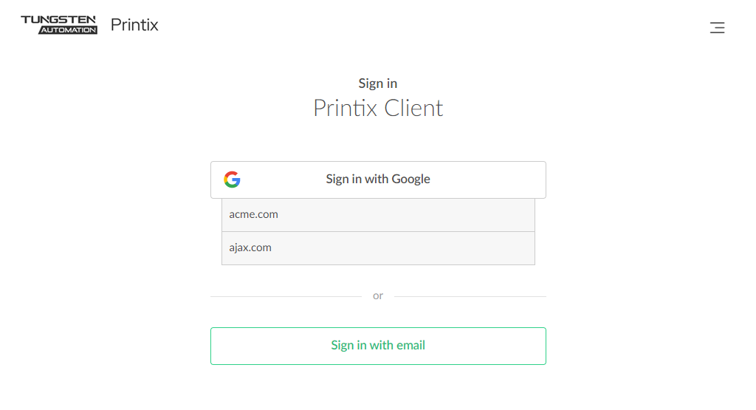Image resolution: width=756 pixels, height=410 pixels.
Task: Click the Google G logo icon
Action: 232,180
